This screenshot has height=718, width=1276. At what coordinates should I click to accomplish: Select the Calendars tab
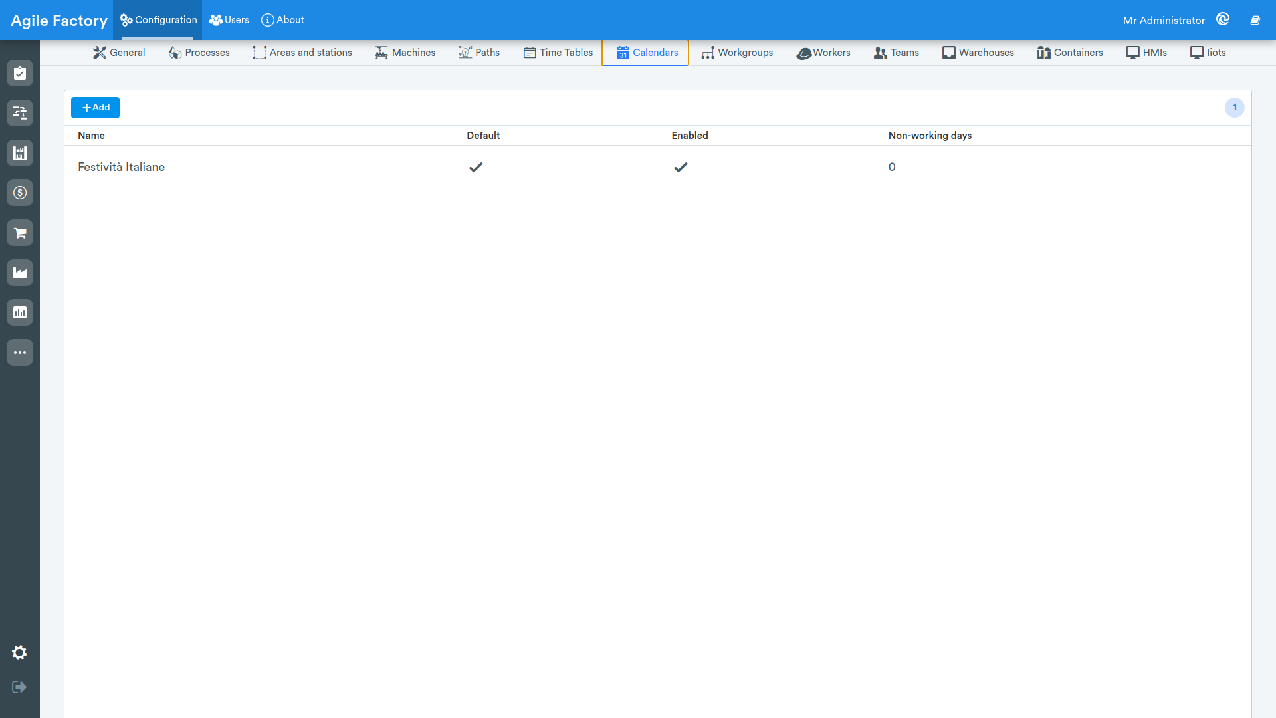(645, 53)
